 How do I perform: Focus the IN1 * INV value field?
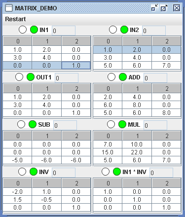click(161, 173)
